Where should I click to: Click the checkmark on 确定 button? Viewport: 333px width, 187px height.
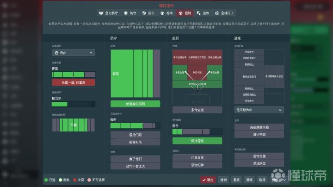203,180
